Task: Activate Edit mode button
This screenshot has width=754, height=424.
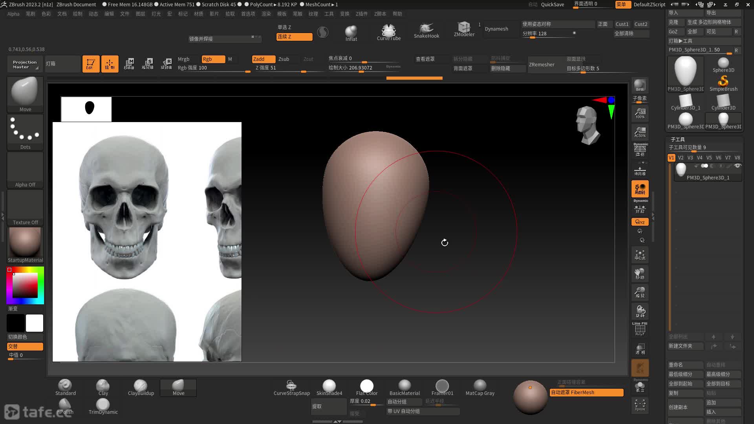Action: [x=91, y=64]
